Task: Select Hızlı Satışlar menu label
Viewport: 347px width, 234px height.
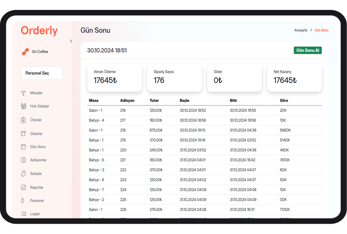Action: tap(40, 106)
